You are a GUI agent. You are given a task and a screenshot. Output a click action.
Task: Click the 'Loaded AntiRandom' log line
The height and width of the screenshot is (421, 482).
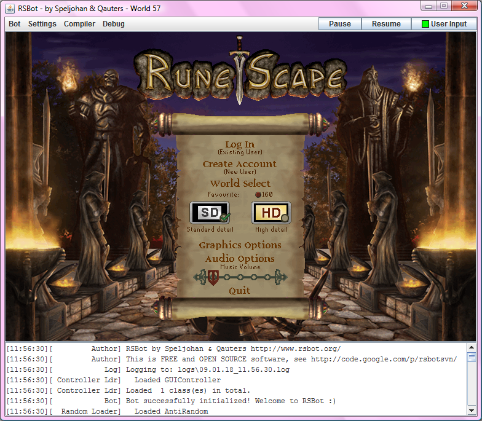coord(107,412)
